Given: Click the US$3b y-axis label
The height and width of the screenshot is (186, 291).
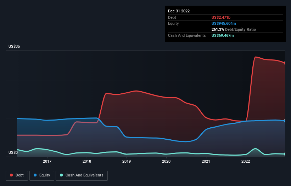Looking at the screenshot, I should 14,46.
